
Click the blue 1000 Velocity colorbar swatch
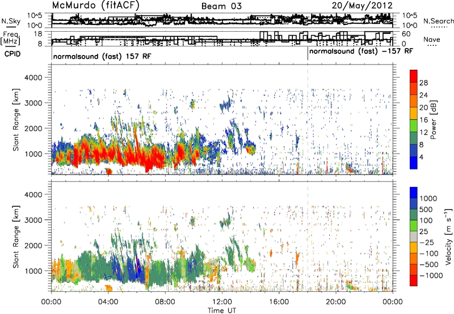tap(414, 193)
